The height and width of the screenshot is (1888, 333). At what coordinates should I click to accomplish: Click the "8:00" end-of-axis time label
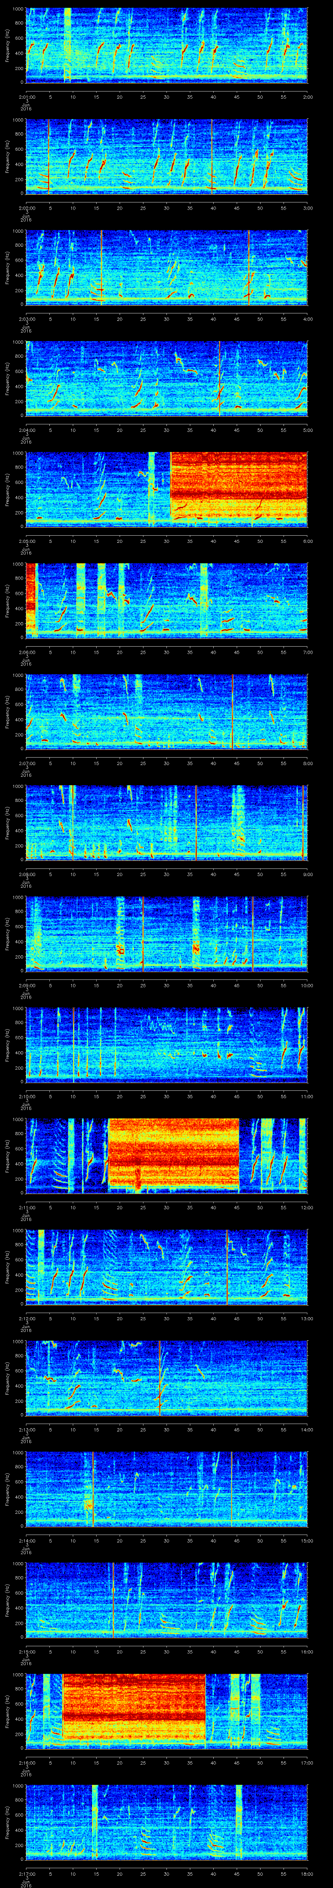coord(307,763)
